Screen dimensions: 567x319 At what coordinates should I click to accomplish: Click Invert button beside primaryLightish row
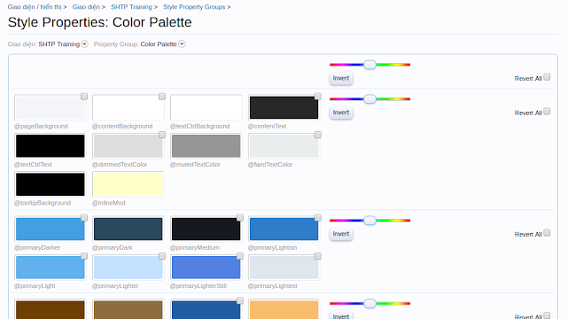tap(341, 234)
